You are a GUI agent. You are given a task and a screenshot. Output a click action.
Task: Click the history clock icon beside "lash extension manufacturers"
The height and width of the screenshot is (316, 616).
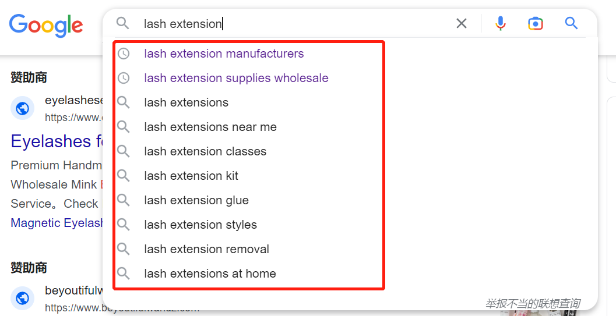(x=124, y=54)
